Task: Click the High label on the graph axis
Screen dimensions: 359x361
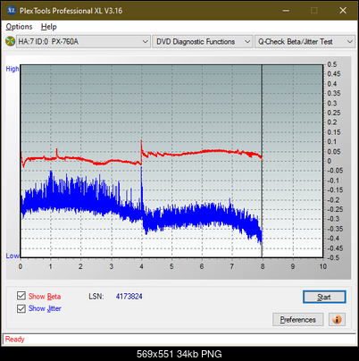Action: pos(13,69)
